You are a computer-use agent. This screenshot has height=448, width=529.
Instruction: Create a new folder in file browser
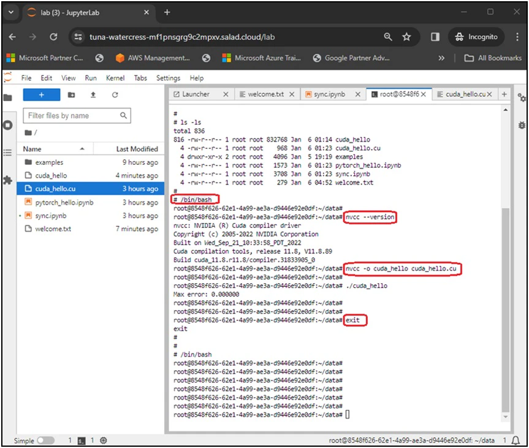[72, 95]
